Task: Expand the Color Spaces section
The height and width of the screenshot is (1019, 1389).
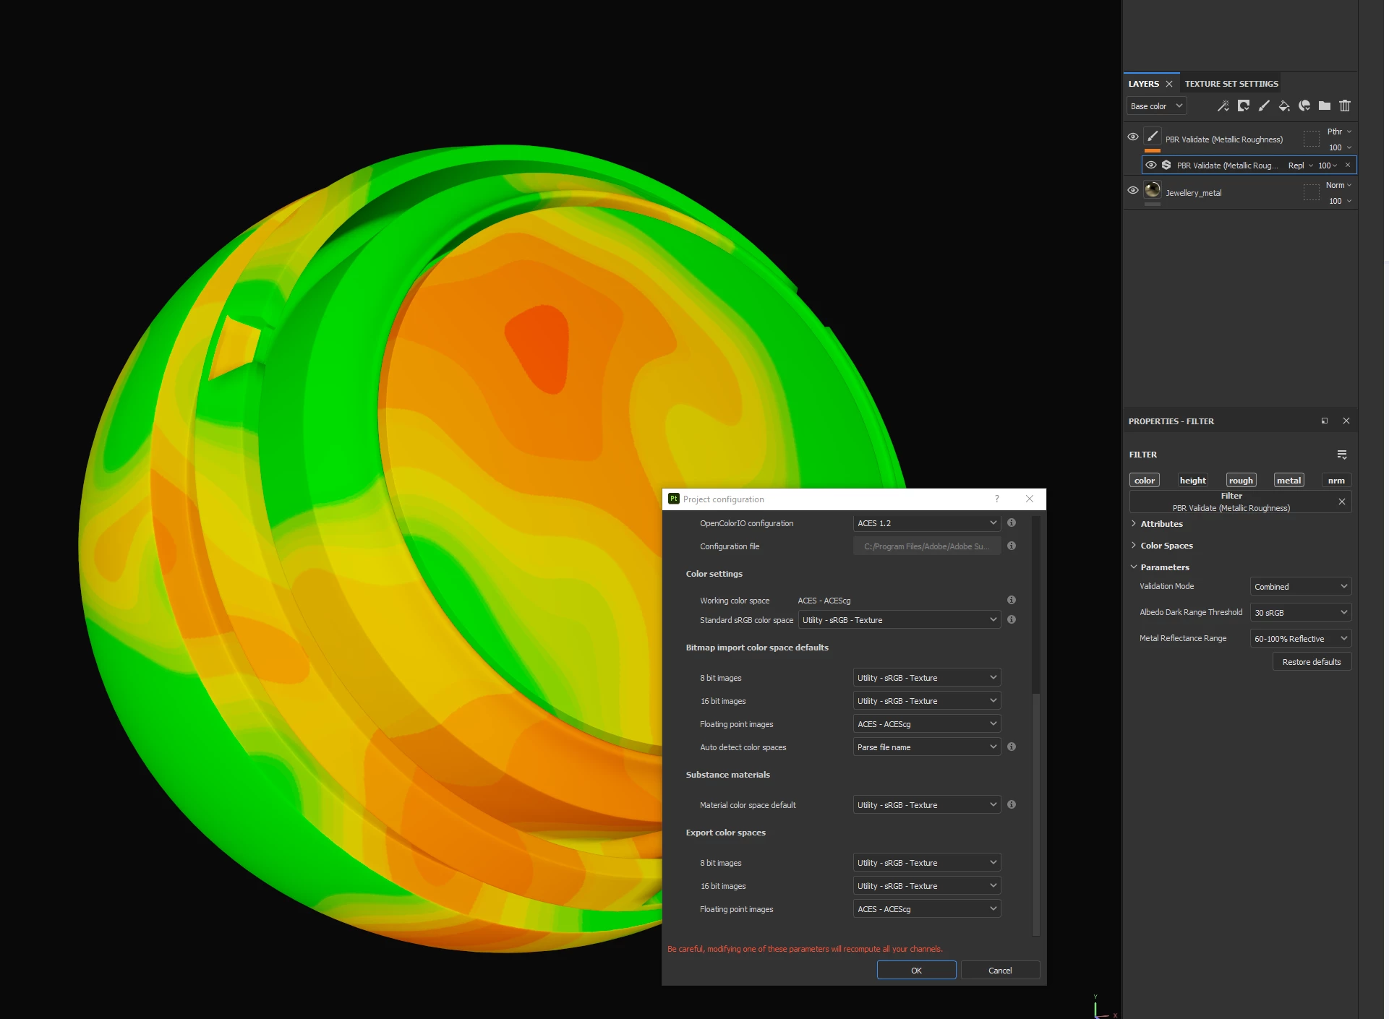Action: pos(1166,546)
